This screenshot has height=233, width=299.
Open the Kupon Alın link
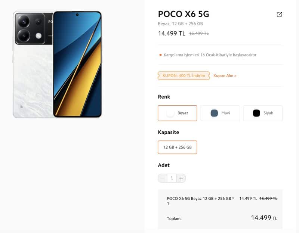225,76
